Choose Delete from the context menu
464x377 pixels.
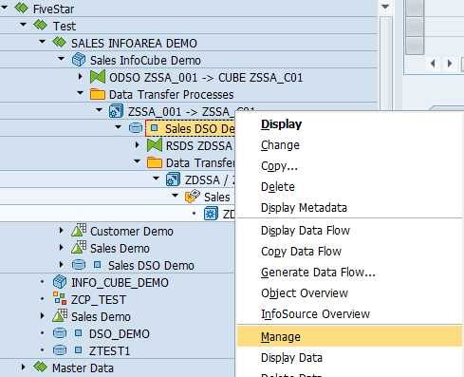pos(278,187)
